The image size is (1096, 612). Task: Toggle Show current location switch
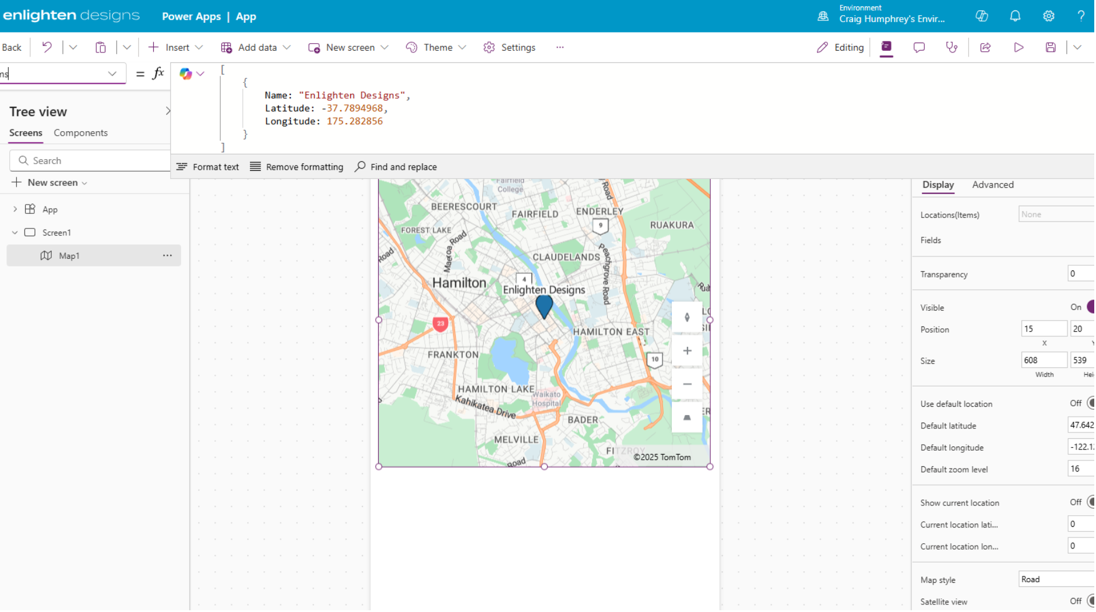point(1091,502)
